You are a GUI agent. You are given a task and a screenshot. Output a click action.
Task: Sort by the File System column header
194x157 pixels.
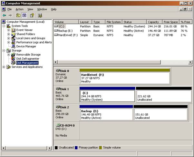click(x=114, y=22)
